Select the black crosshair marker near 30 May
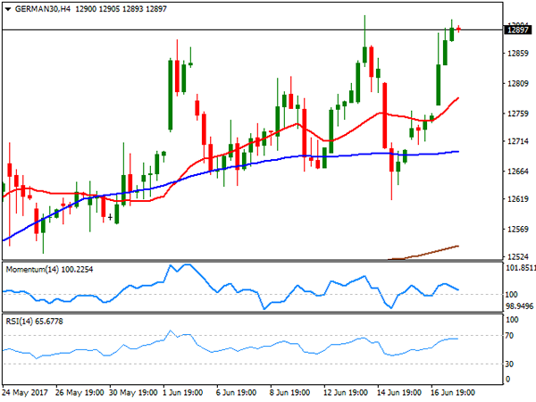This screenshot has height=402, width=536. click(110, 217)
